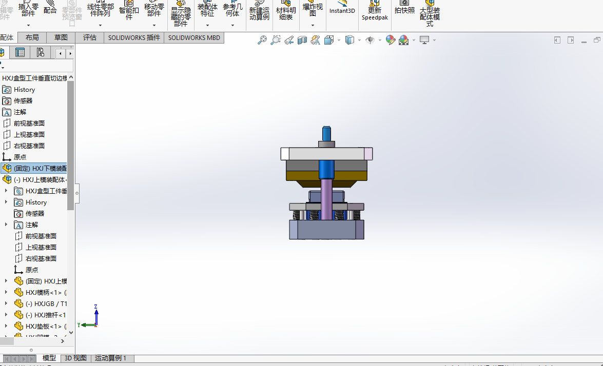The image size is (603, 366).
Task: Click 装配体特征 assembly features button
Action: [x=208, y=10]
